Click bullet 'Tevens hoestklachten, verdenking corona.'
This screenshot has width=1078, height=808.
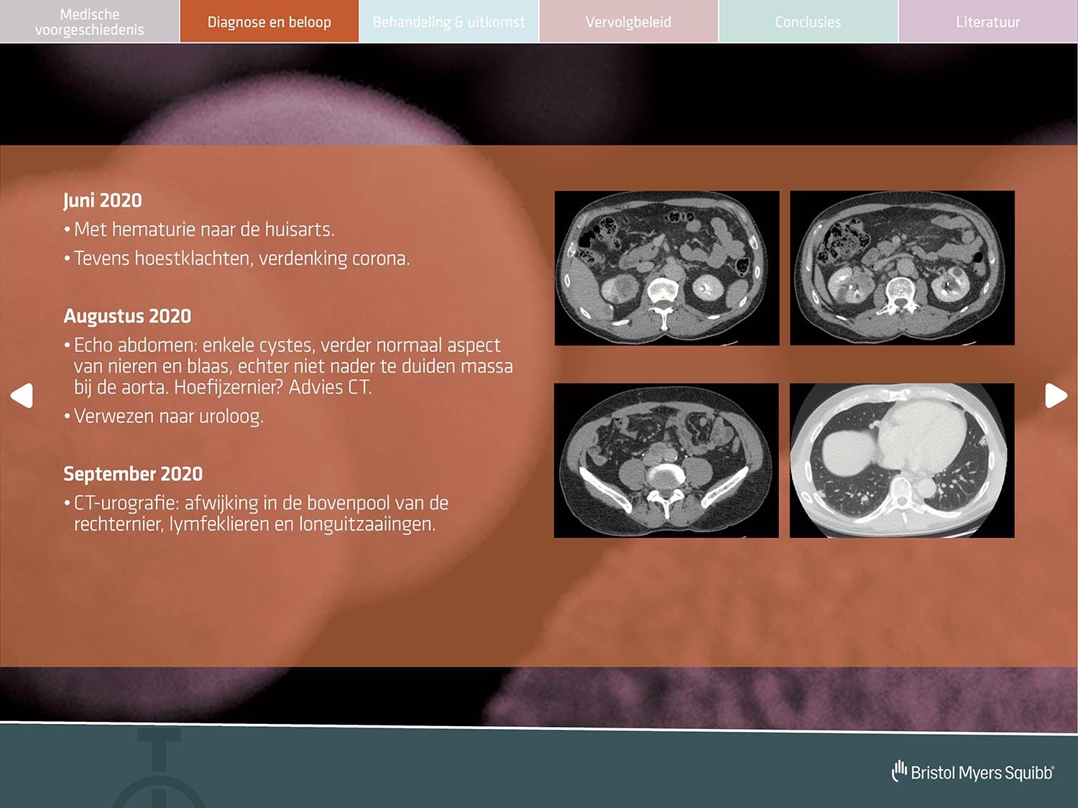click(x=237, y=259)
